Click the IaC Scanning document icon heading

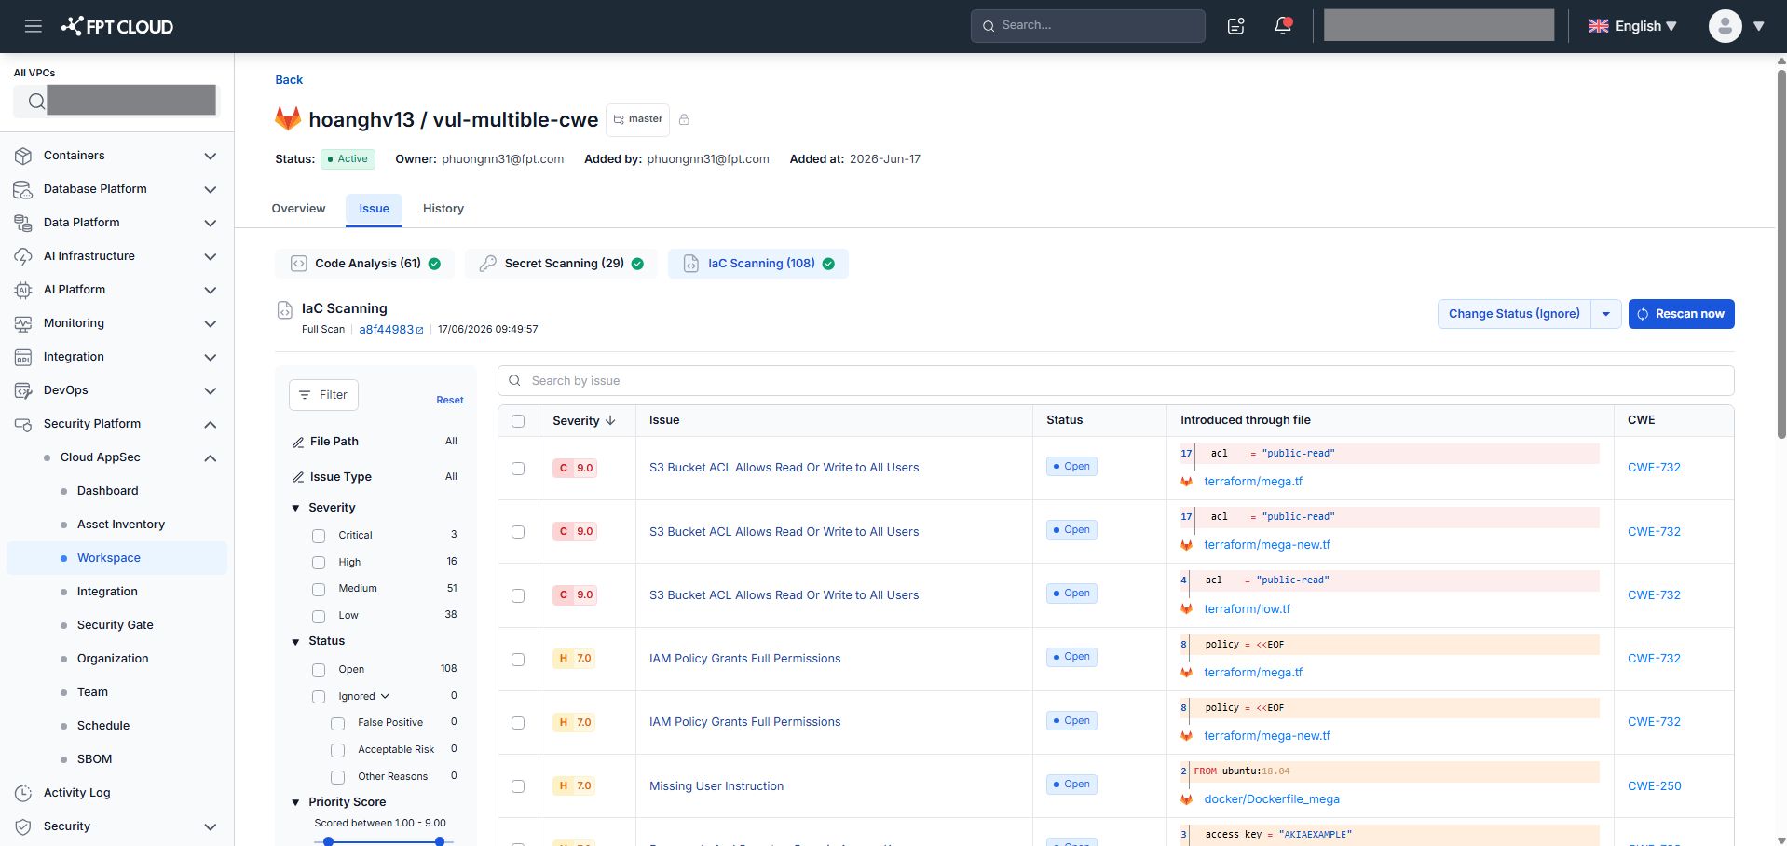[x=285, y=310]
